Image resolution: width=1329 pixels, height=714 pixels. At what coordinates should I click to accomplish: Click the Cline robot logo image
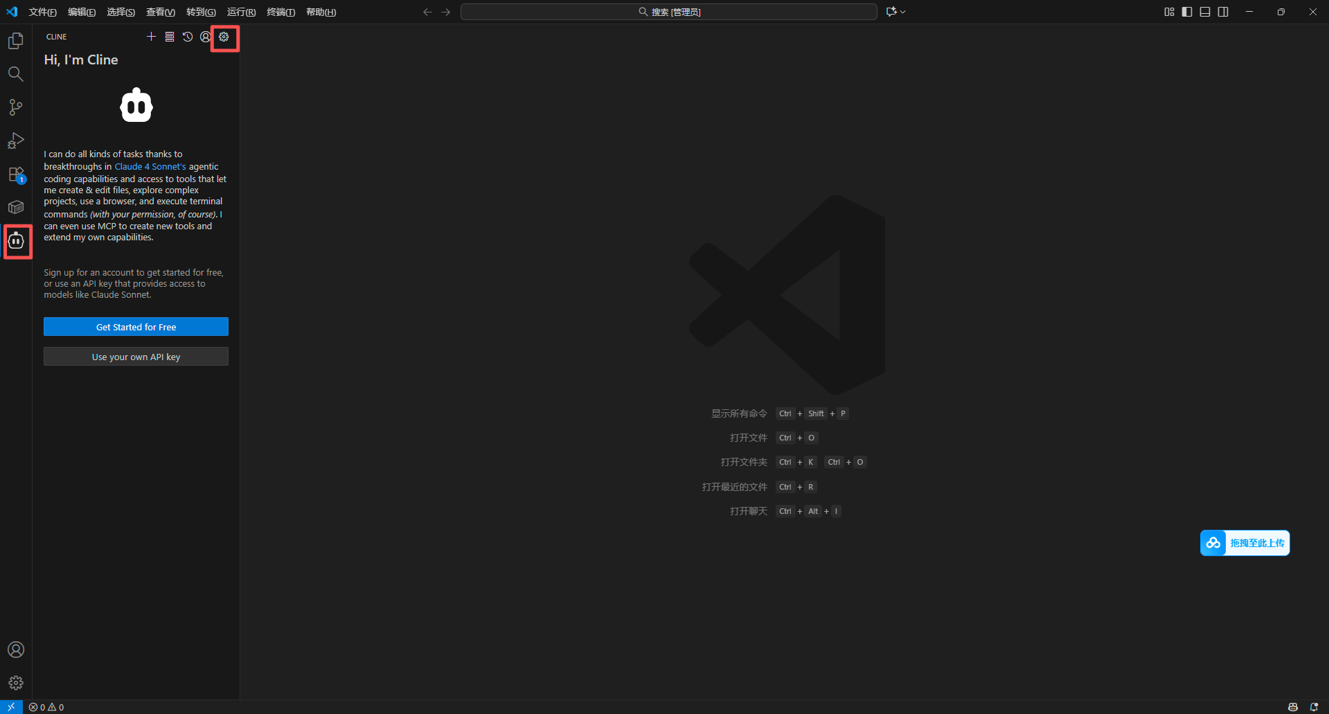pos(136,105)
